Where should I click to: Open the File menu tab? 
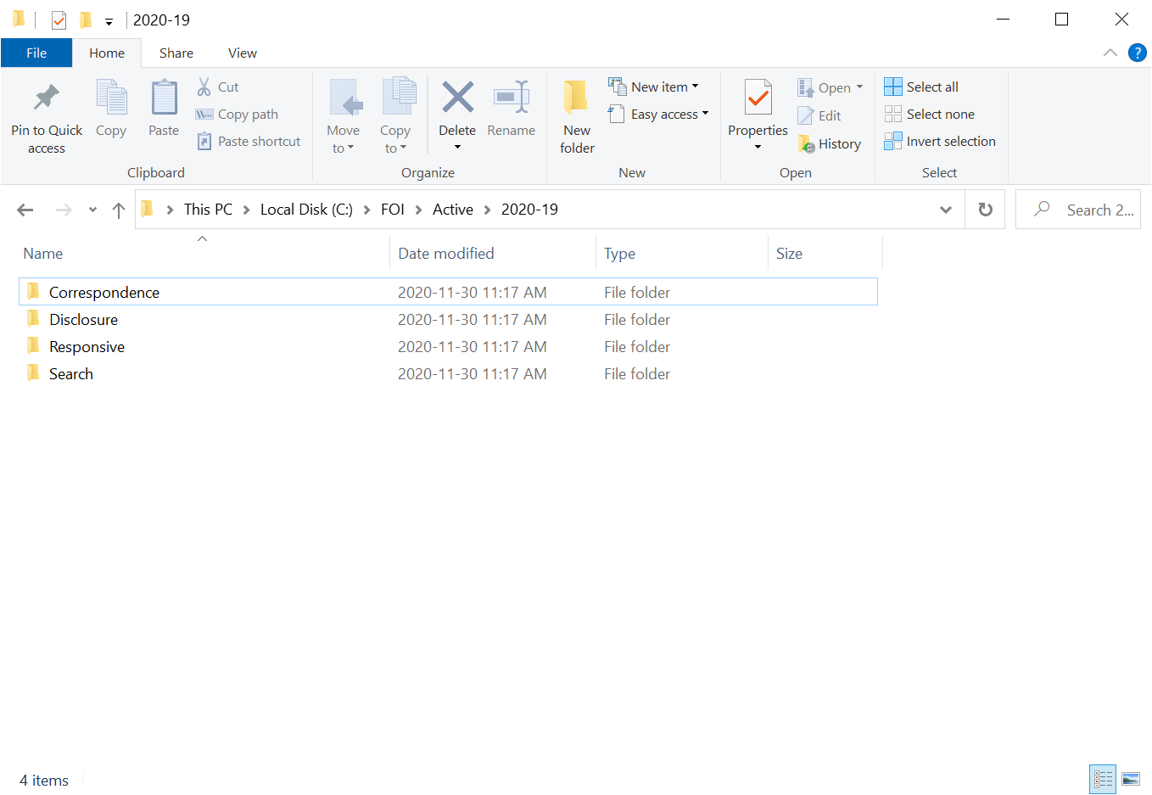(x=36, y=53)
